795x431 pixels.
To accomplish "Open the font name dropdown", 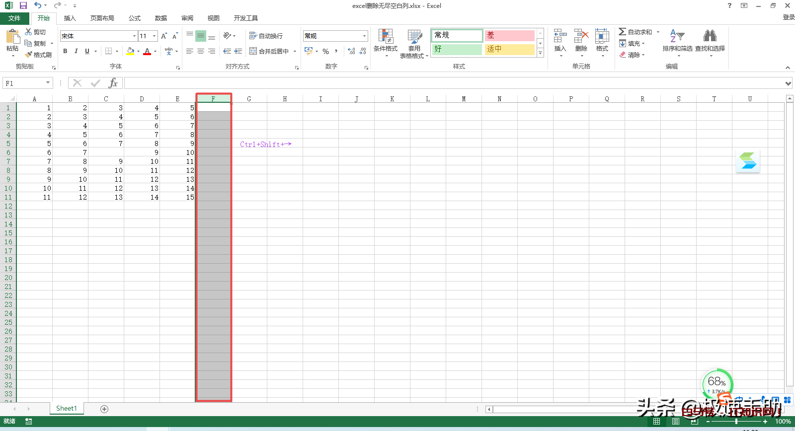I will [x=134, y=36].
